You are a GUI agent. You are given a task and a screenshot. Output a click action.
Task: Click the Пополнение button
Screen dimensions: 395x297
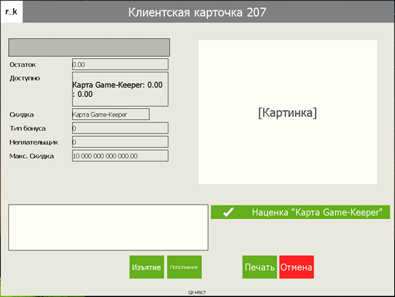pos(184,267)
